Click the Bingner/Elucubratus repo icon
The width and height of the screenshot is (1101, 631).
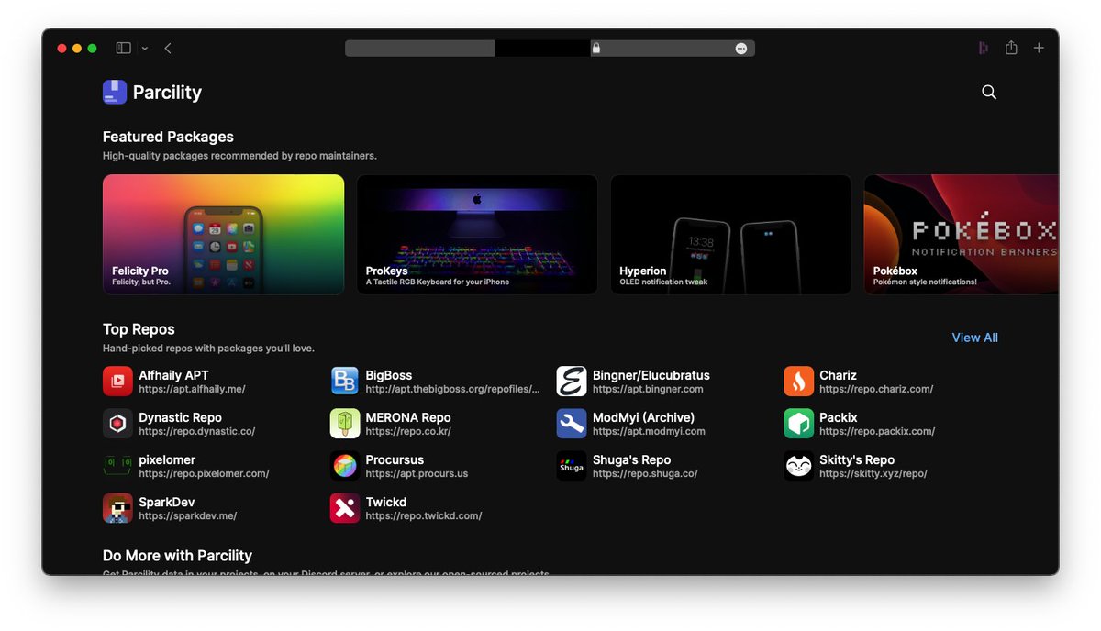(x=572, y=382)
